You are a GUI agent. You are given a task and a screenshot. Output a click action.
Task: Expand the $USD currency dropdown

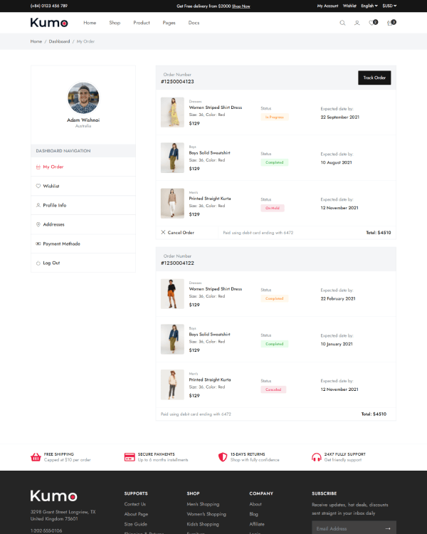(x=389, y=6)
